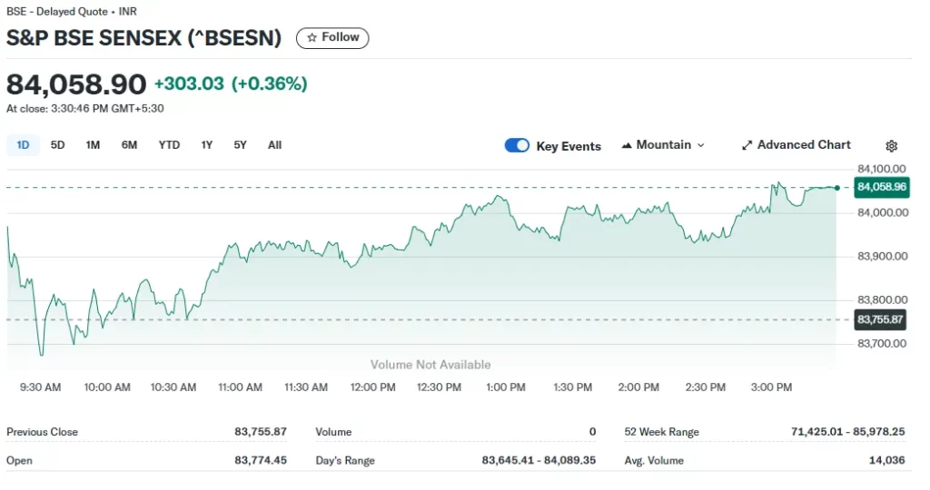Click the 84,058.96 current price label

882,187
